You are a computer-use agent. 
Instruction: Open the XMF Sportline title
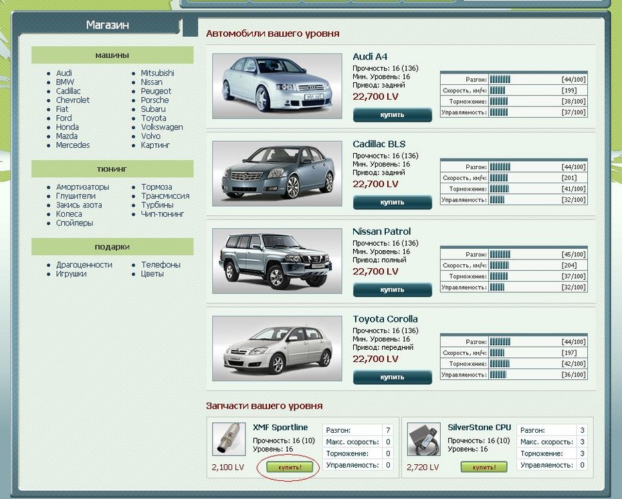point(280,427)
